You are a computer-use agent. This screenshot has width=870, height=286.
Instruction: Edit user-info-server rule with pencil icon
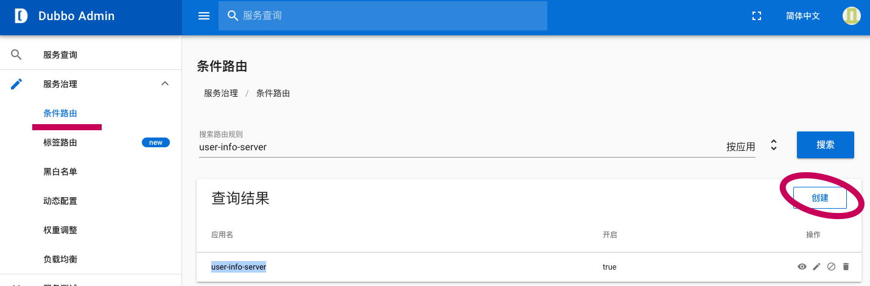pyautogui.click(x=816, y=267)
